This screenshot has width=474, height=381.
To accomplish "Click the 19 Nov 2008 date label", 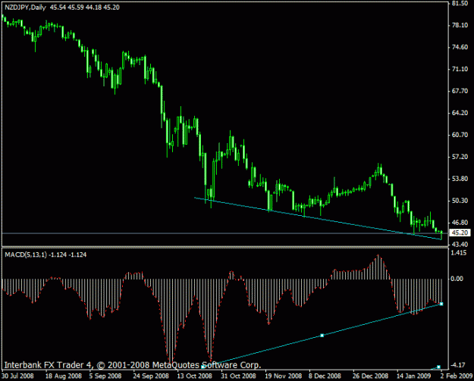I will point(283,376).
